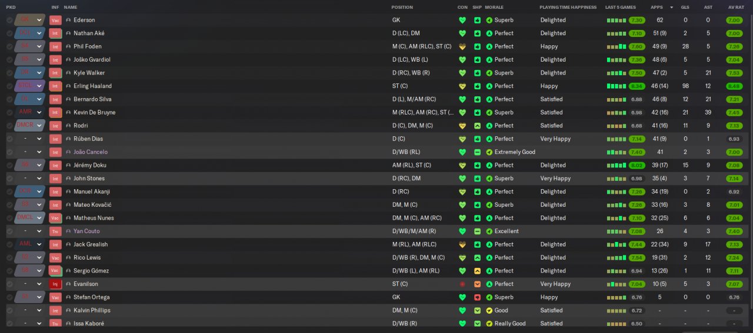Screen dimensions: 753x333
Task: Open João Cancelo's player profile
Action: (91, 152)
